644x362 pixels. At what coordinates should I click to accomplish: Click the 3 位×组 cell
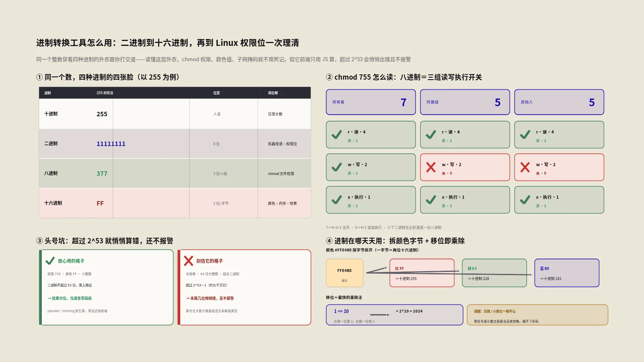pos(220,174)
